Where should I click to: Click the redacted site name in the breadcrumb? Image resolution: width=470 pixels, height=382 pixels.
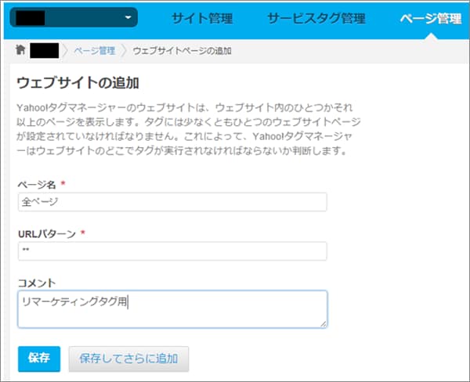click(x=44, y=51)
